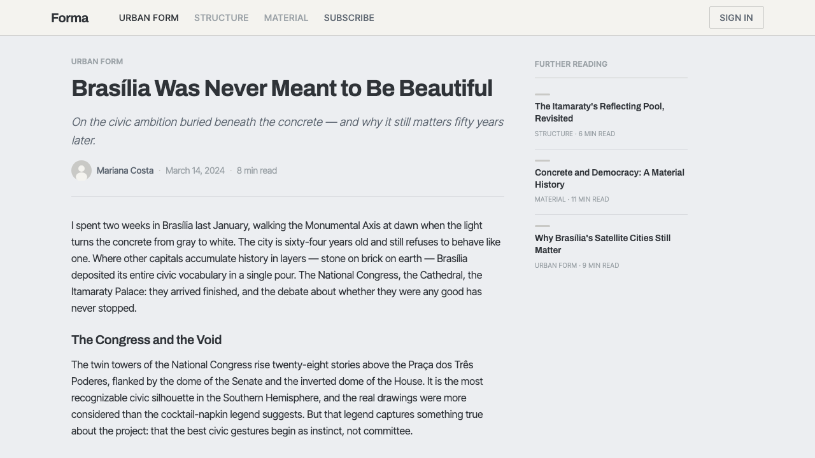Click the accent bar above the Itamaraty article
The width and height of the screenshot is (815, 458).
542,94
